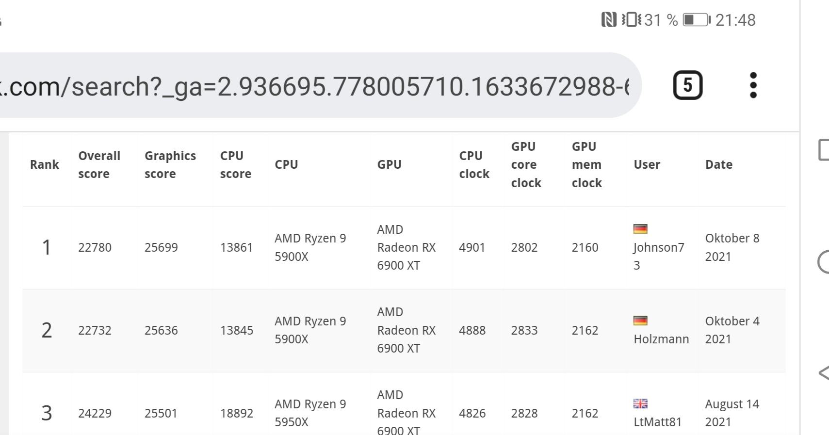Screen dimensions: 829x435
Task: Open the tab switcher showing 5 tabs
Action: [x=687, y=85]
